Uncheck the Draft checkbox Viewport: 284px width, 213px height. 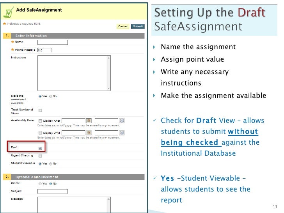(40, 148)
